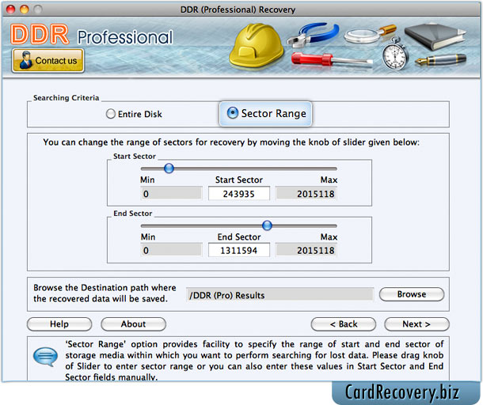Click the magnifying glass icon
Viewport: 483px width, 405px height.
tap(370, 35)
